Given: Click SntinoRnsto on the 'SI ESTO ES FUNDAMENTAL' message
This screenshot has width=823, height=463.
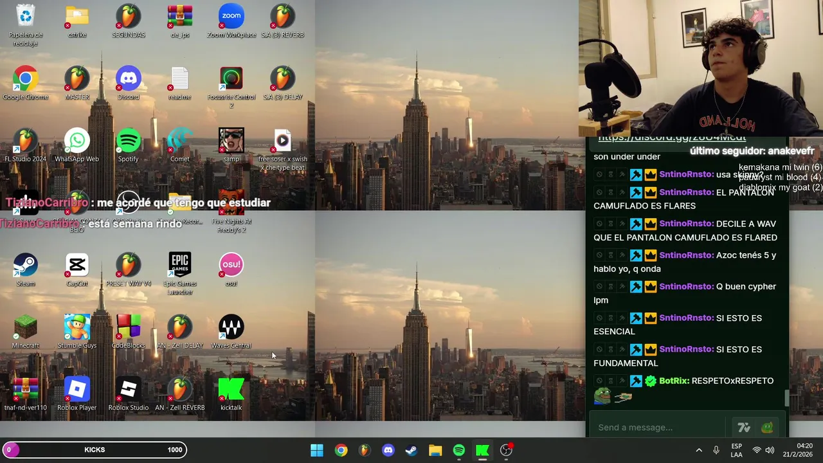Looking at the screenshot, I should pos(686,349).
